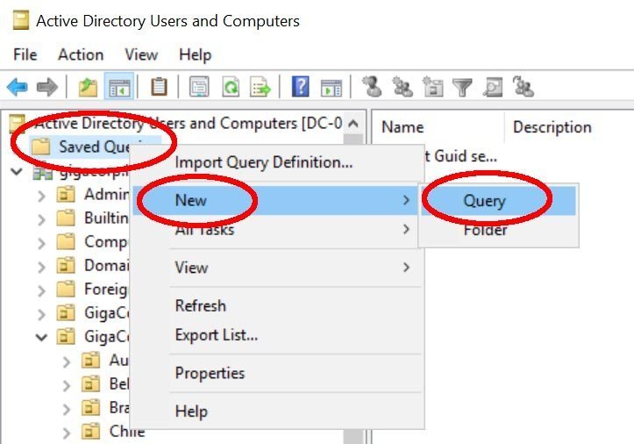
Task: Choose Import Query Definition from context menu
Action: pos(277,162)
